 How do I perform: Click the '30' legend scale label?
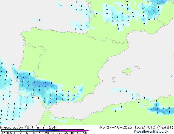(60, 133)
